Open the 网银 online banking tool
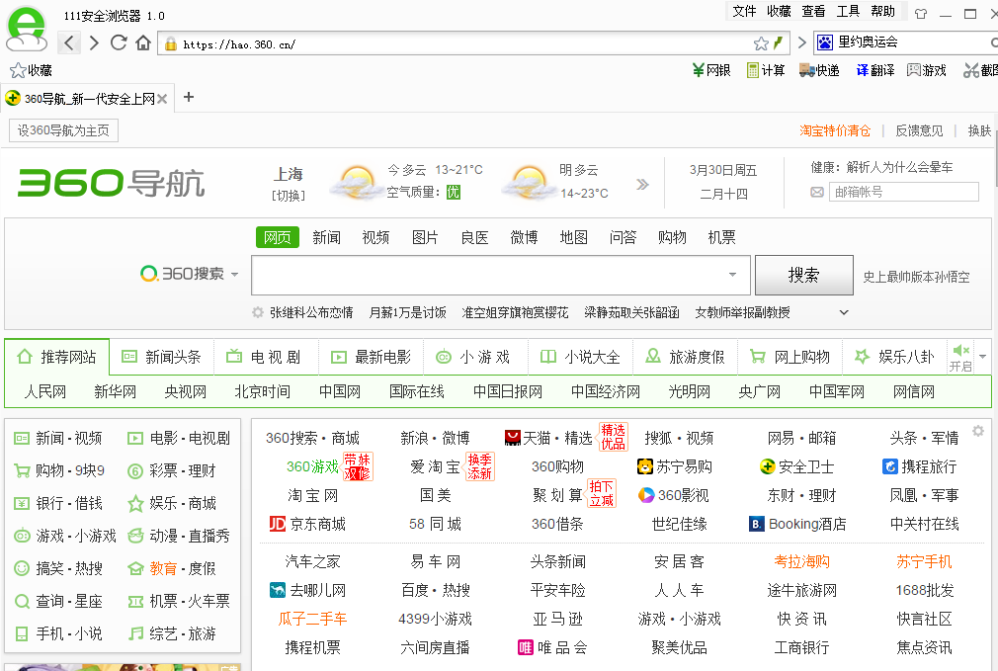The image size is (998, 671). coord(711,70)
